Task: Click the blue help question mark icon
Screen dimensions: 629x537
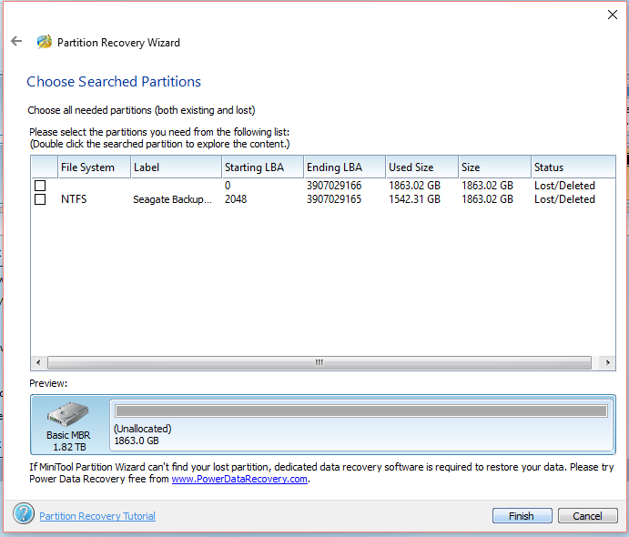Action: (x=24, y=513)
